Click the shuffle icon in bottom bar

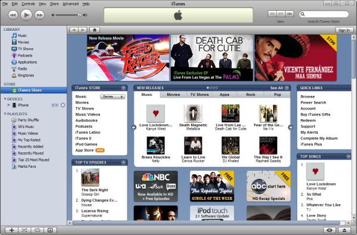click(24, 230)
